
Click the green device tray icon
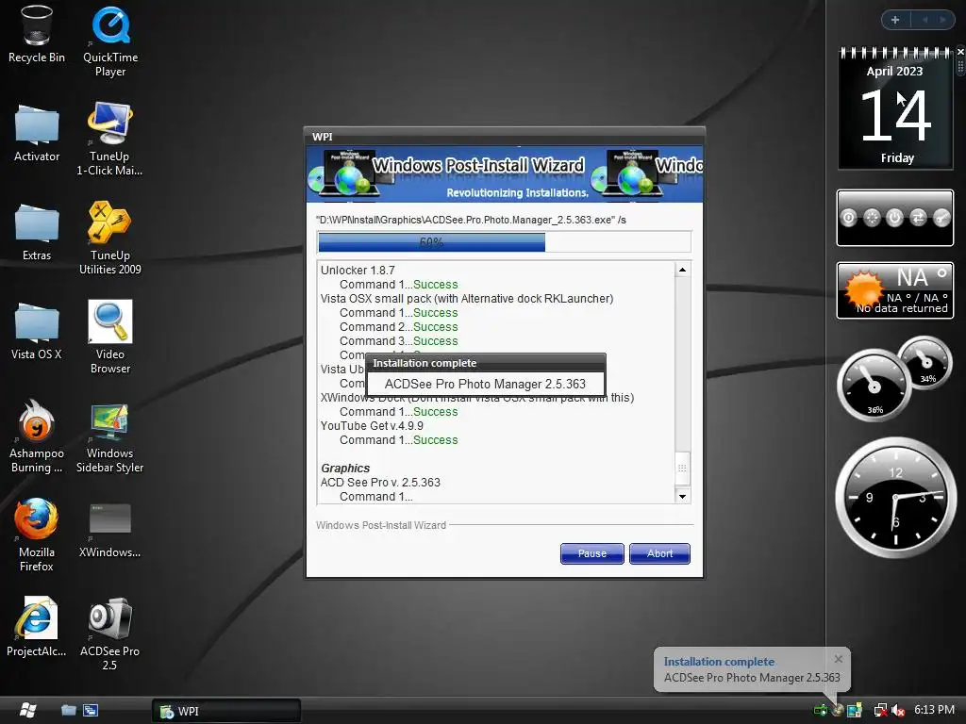tap(821, 711)
